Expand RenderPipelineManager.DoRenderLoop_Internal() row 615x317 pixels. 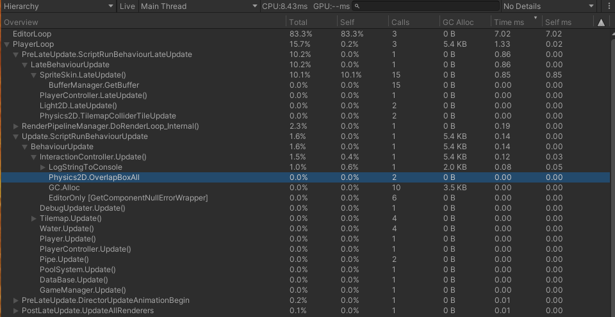[x=15, y=126]
